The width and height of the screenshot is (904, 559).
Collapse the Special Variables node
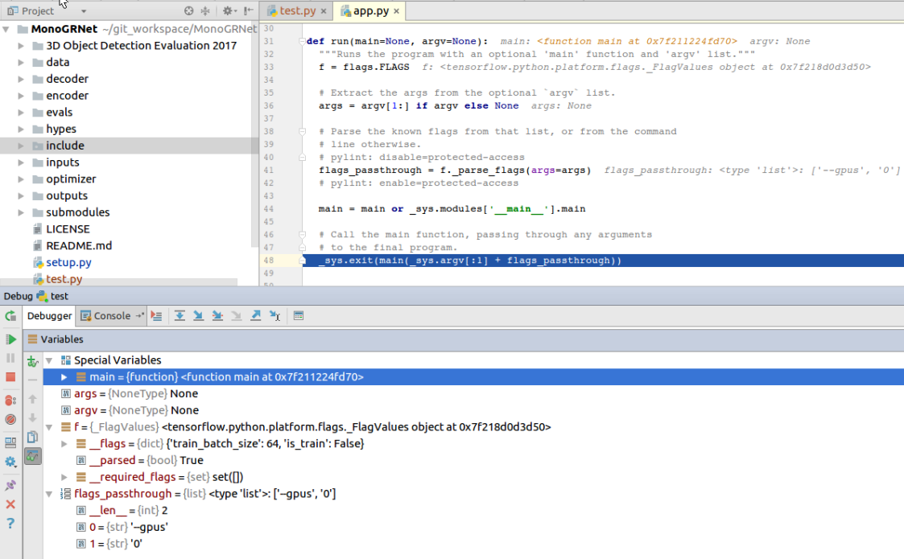point(50,361)
